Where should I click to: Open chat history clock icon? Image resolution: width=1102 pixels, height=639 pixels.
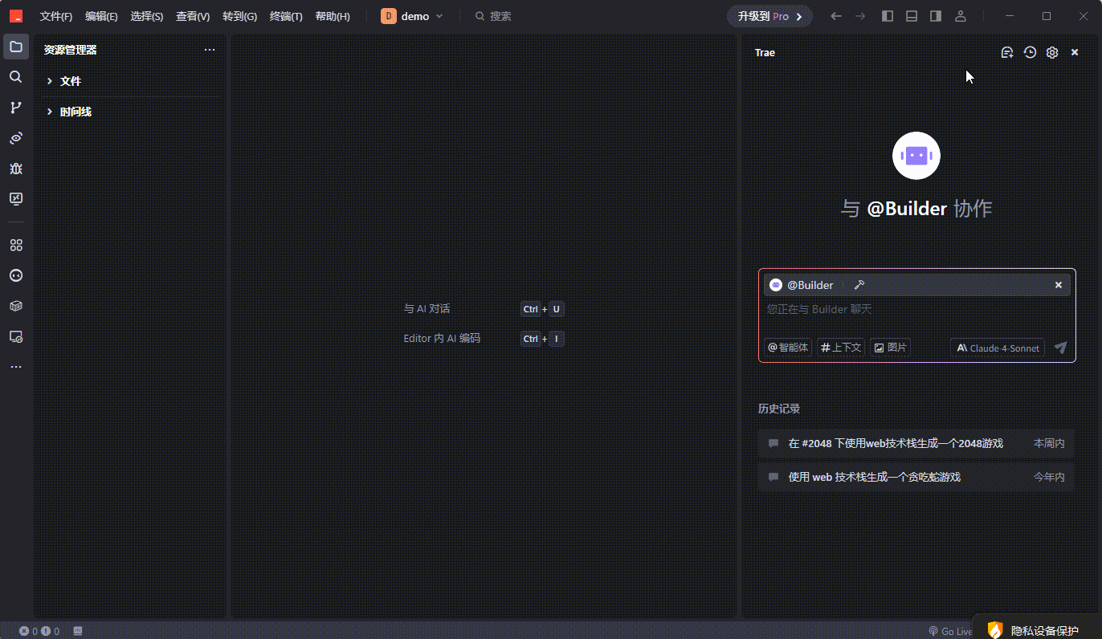point(1030,52)
